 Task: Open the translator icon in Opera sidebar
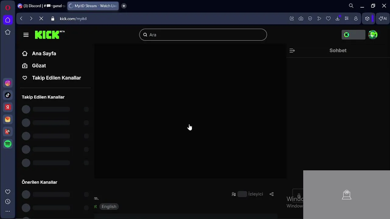pos(8,132)
